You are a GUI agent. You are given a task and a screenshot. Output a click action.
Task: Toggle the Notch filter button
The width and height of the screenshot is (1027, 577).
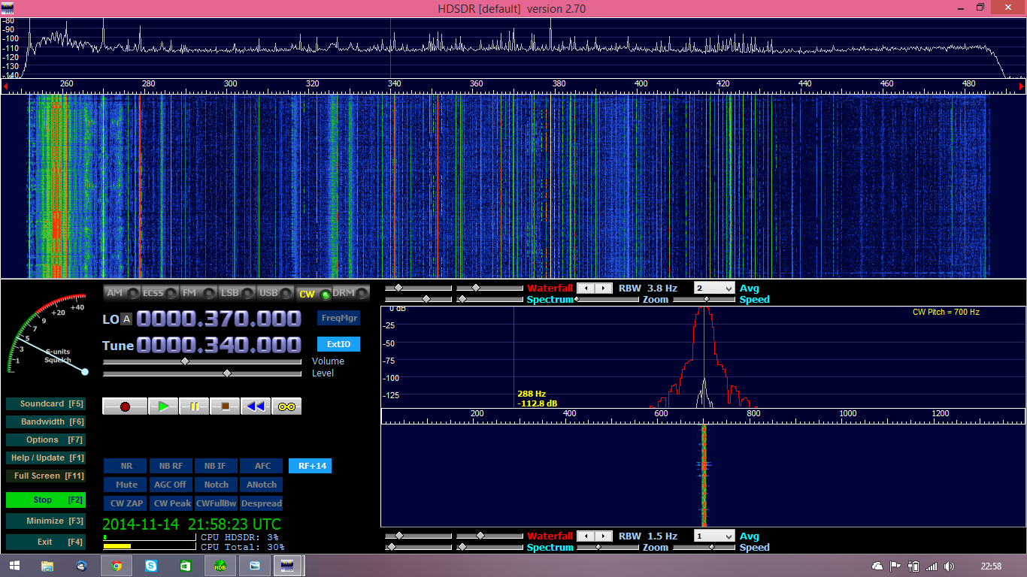point(216,485)
